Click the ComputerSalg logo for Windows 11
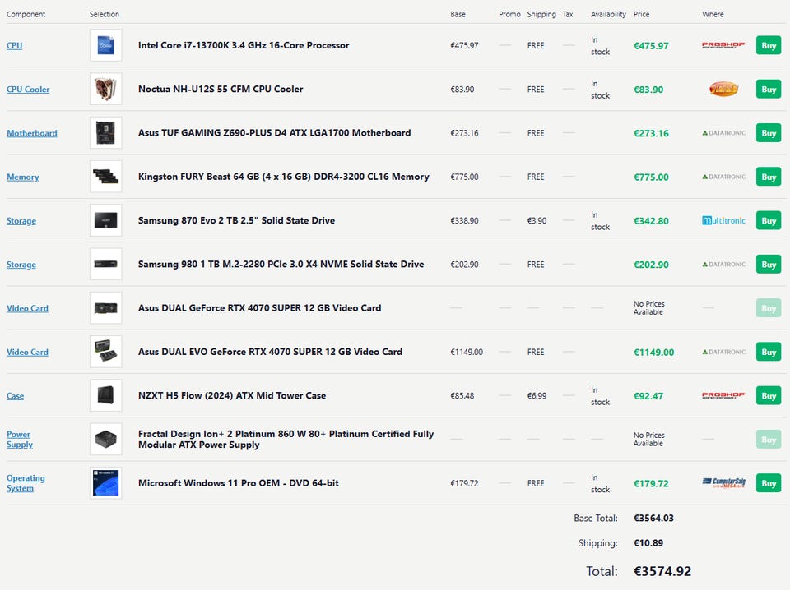The height and width of the screenshot is (590, 790). 723,483
